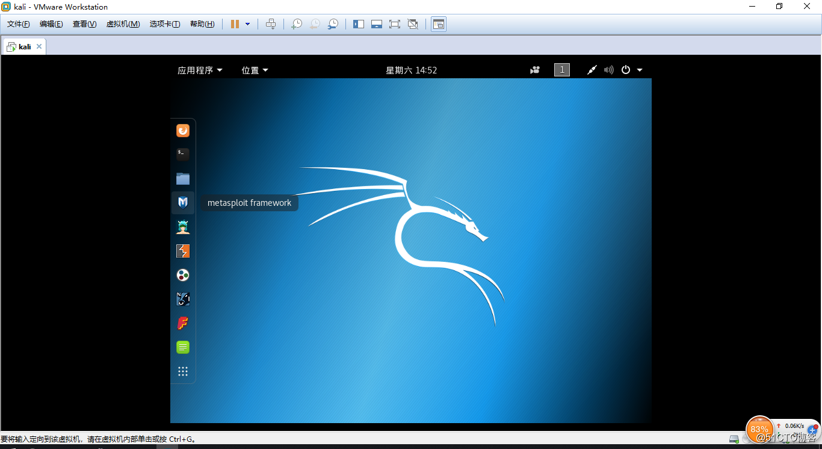Toggle the thumbnail bar view icon
The image size is (822, 449).
pos(377,24)
